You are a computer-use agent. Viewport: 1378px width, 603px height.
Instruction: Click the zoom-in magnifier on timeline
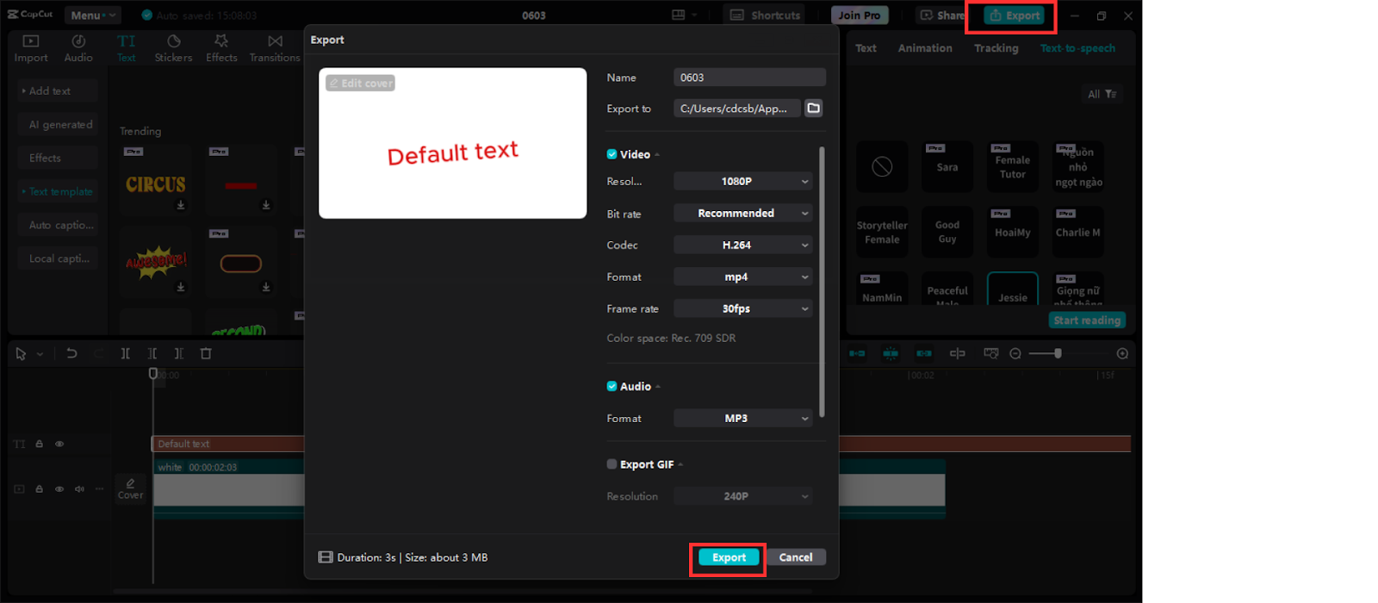[1122, 353]
